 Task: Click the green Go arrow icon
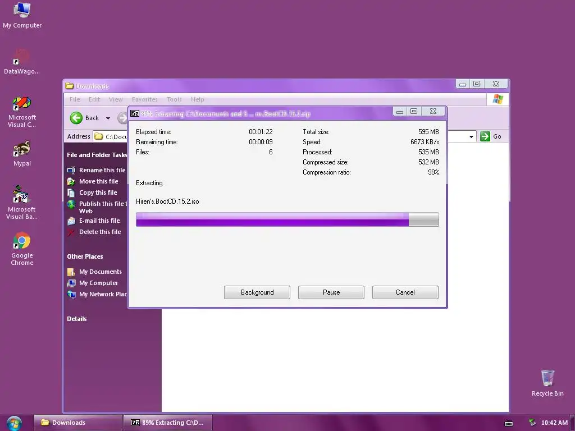485,136
